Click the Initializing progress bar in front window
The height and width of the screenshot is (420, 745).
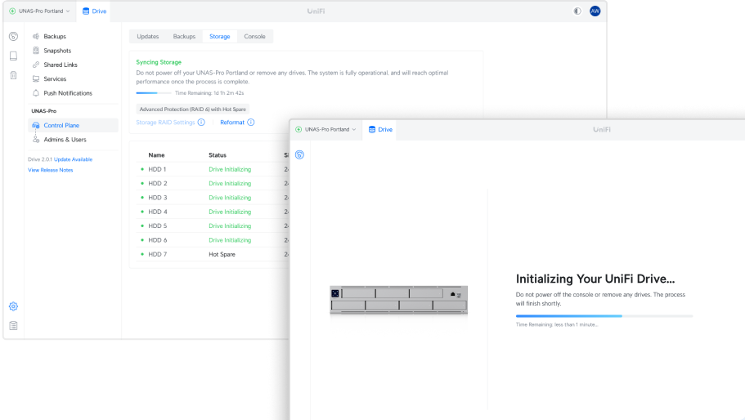604,316
